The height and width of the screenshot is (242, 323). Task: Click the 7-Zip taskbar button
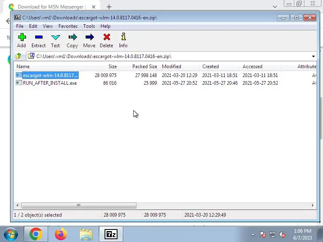[x=111, y=234]
